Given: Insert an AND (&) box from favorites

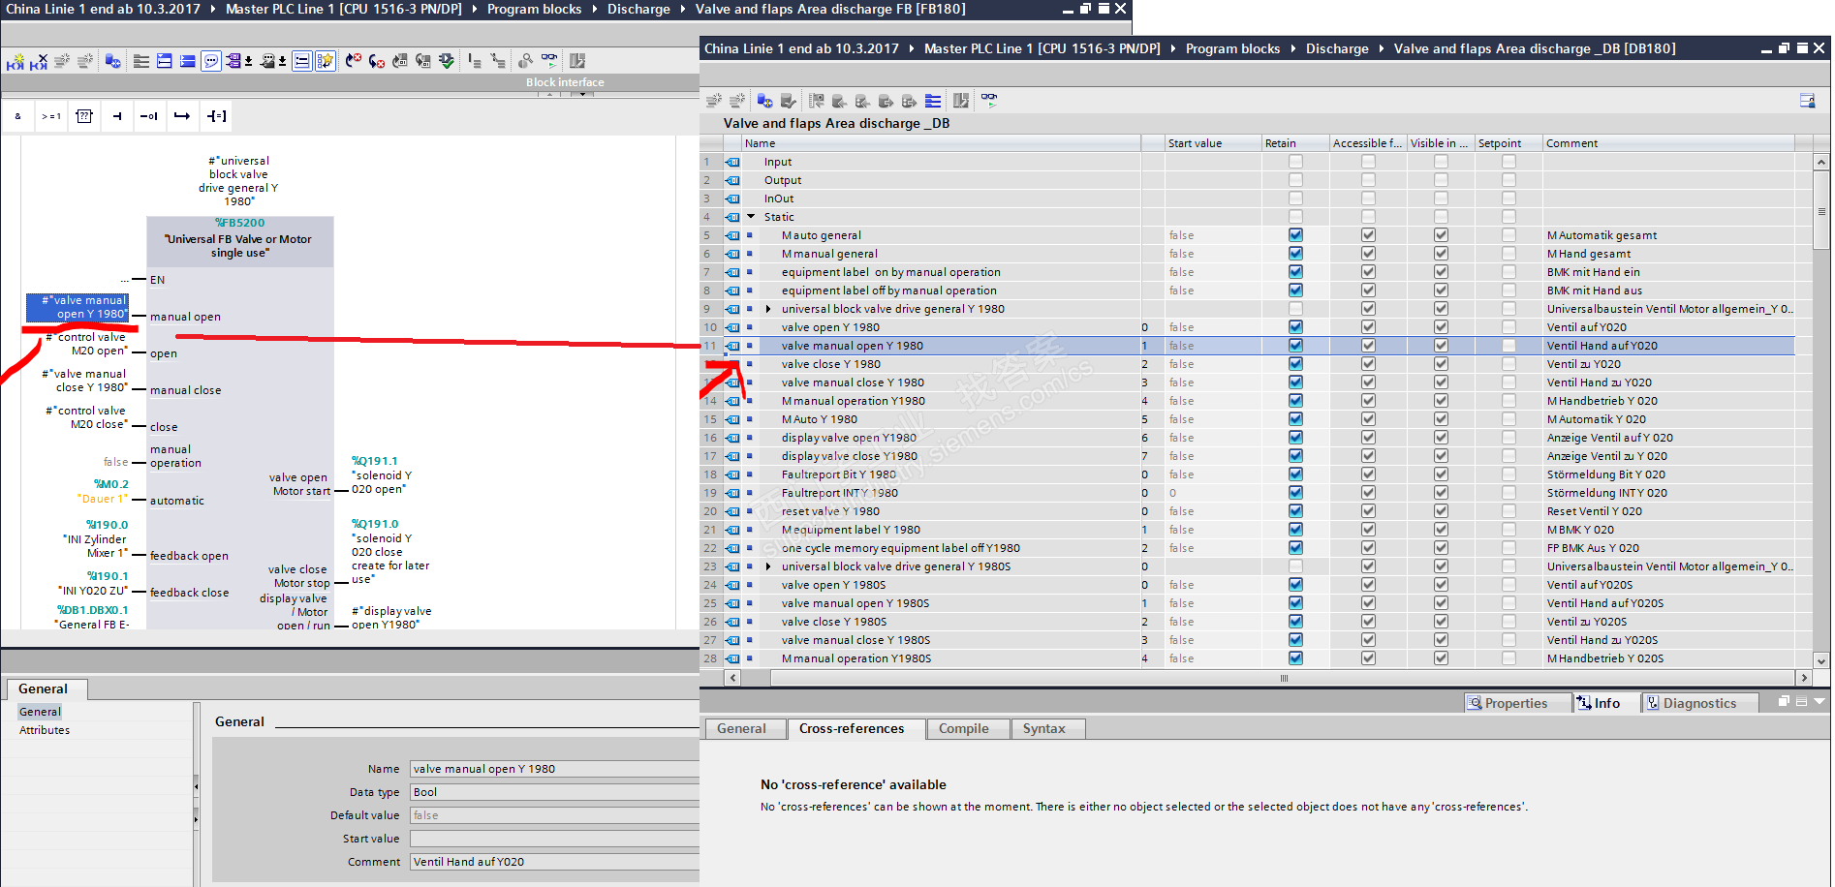Looking at the screenshot, I should click(x=18, y=116).
